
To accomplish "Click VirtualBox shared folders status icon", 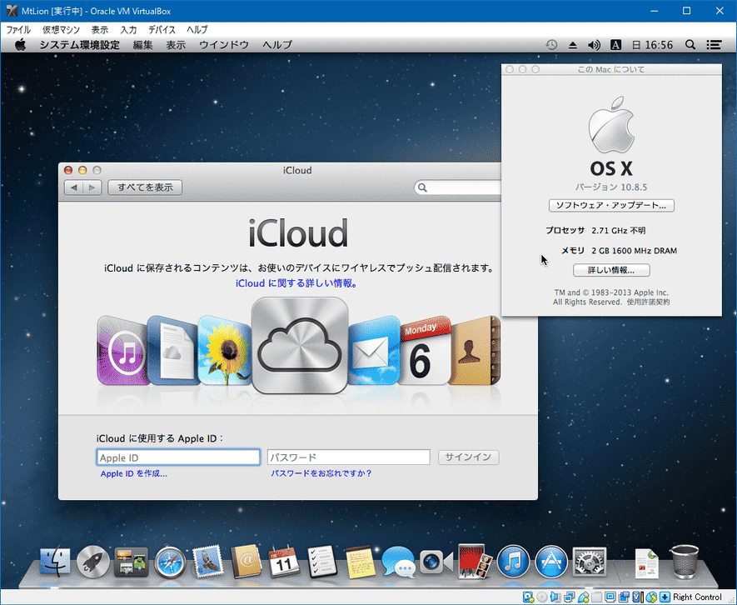I will click(596, 597).
